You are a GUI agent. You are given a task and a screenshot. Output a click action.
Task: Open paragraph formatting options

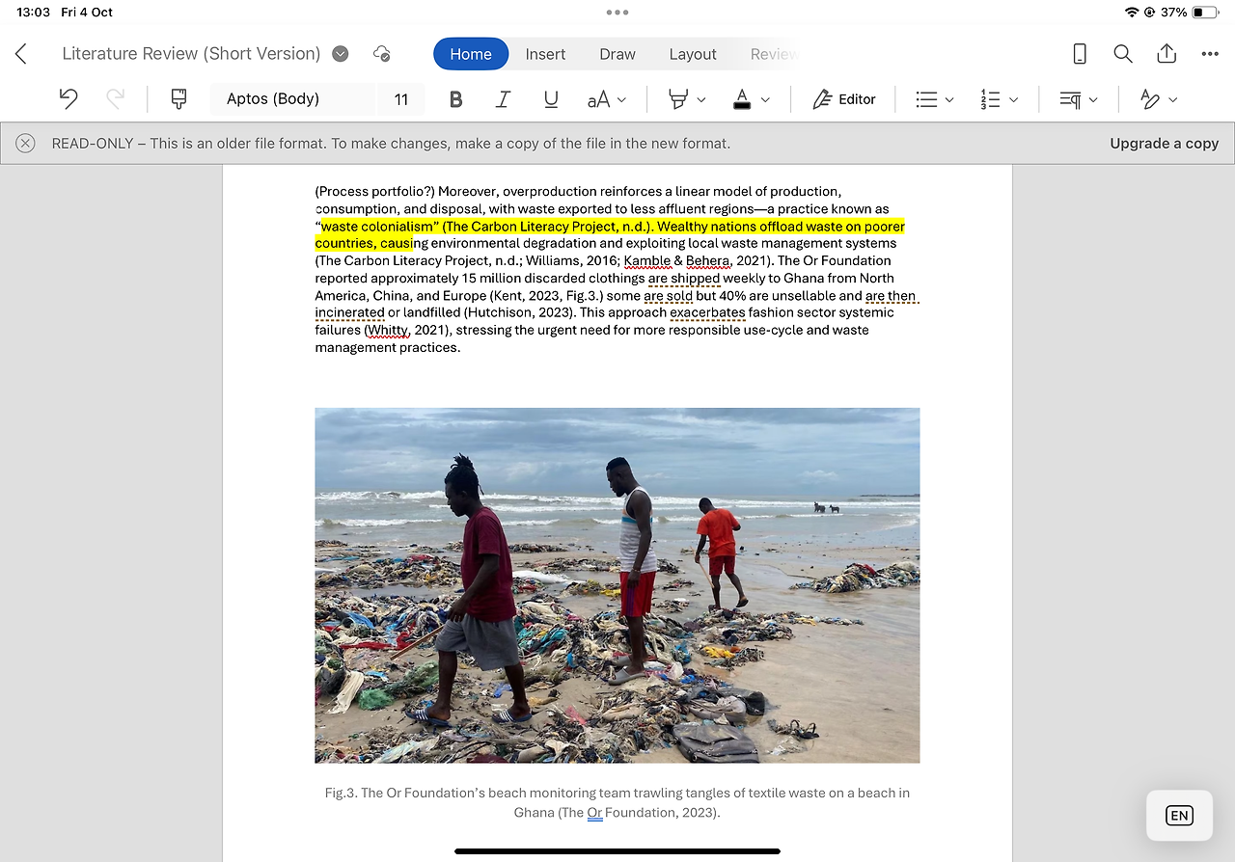click(x=1070, y=99)
